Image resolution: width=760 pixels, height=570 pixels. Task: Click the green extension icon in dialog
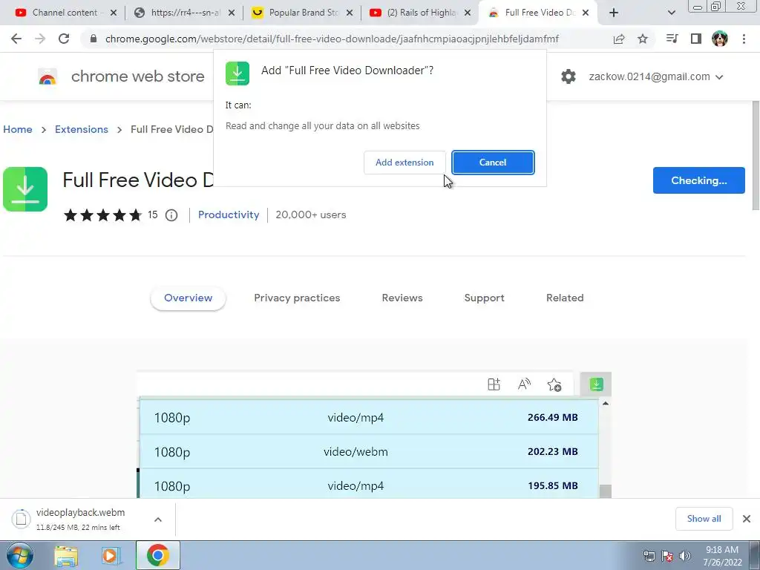237,73
